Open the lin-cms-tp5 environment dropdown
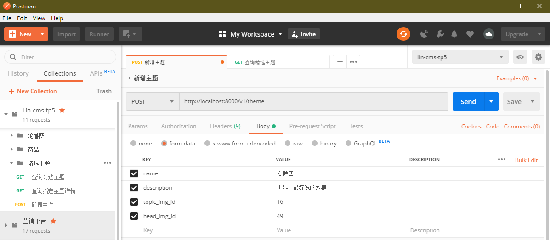The height and width of the screenshot is (240, 550). (460, 57)
